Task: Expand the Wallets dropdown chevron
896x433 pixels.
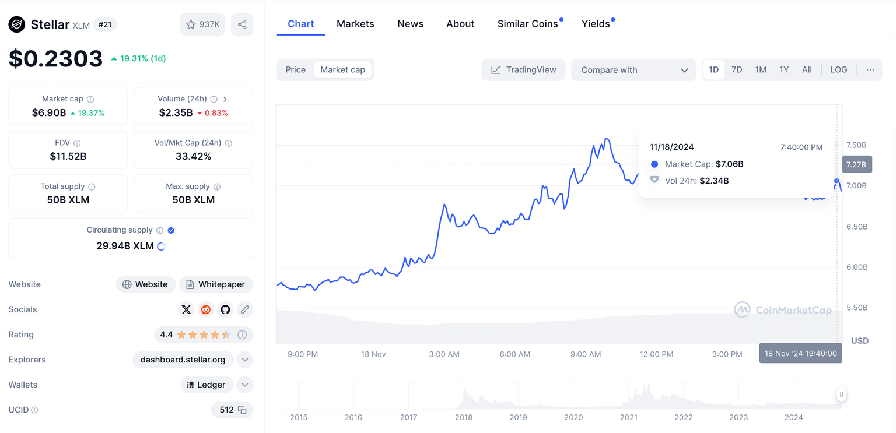Action: (245, 385)
